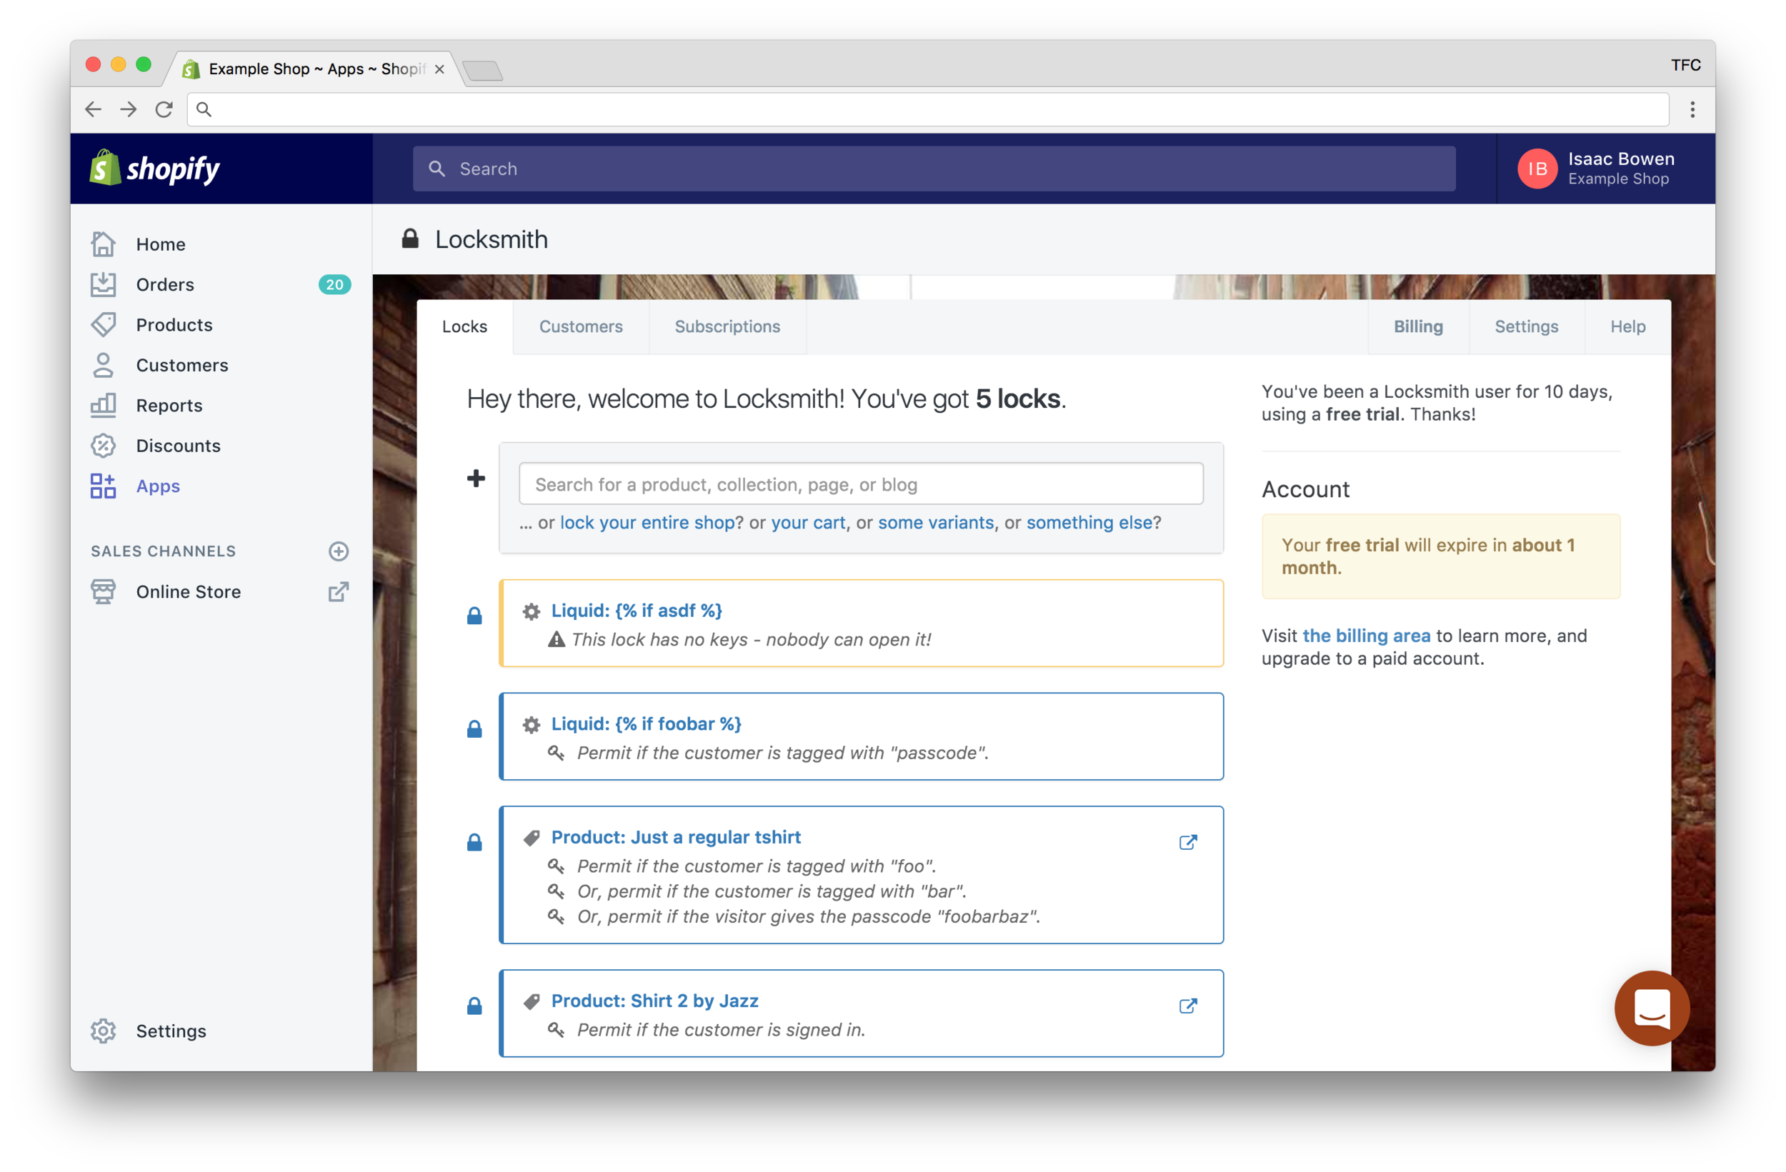Click the IB avatar circle
The image size is (1786, 1172).
click(1537, 169)
